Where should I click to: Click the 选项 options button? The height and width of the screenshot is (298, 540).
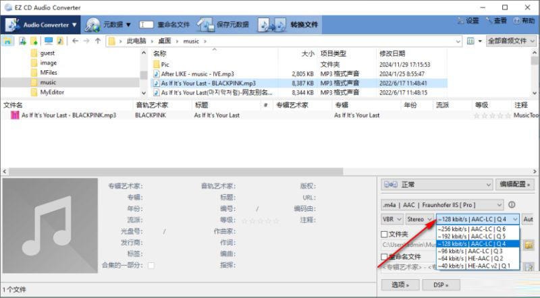pyautogui.click(x=400, y=285)
